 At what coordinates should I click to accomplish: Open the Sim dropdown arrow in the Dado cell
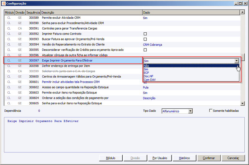(237, 61)
